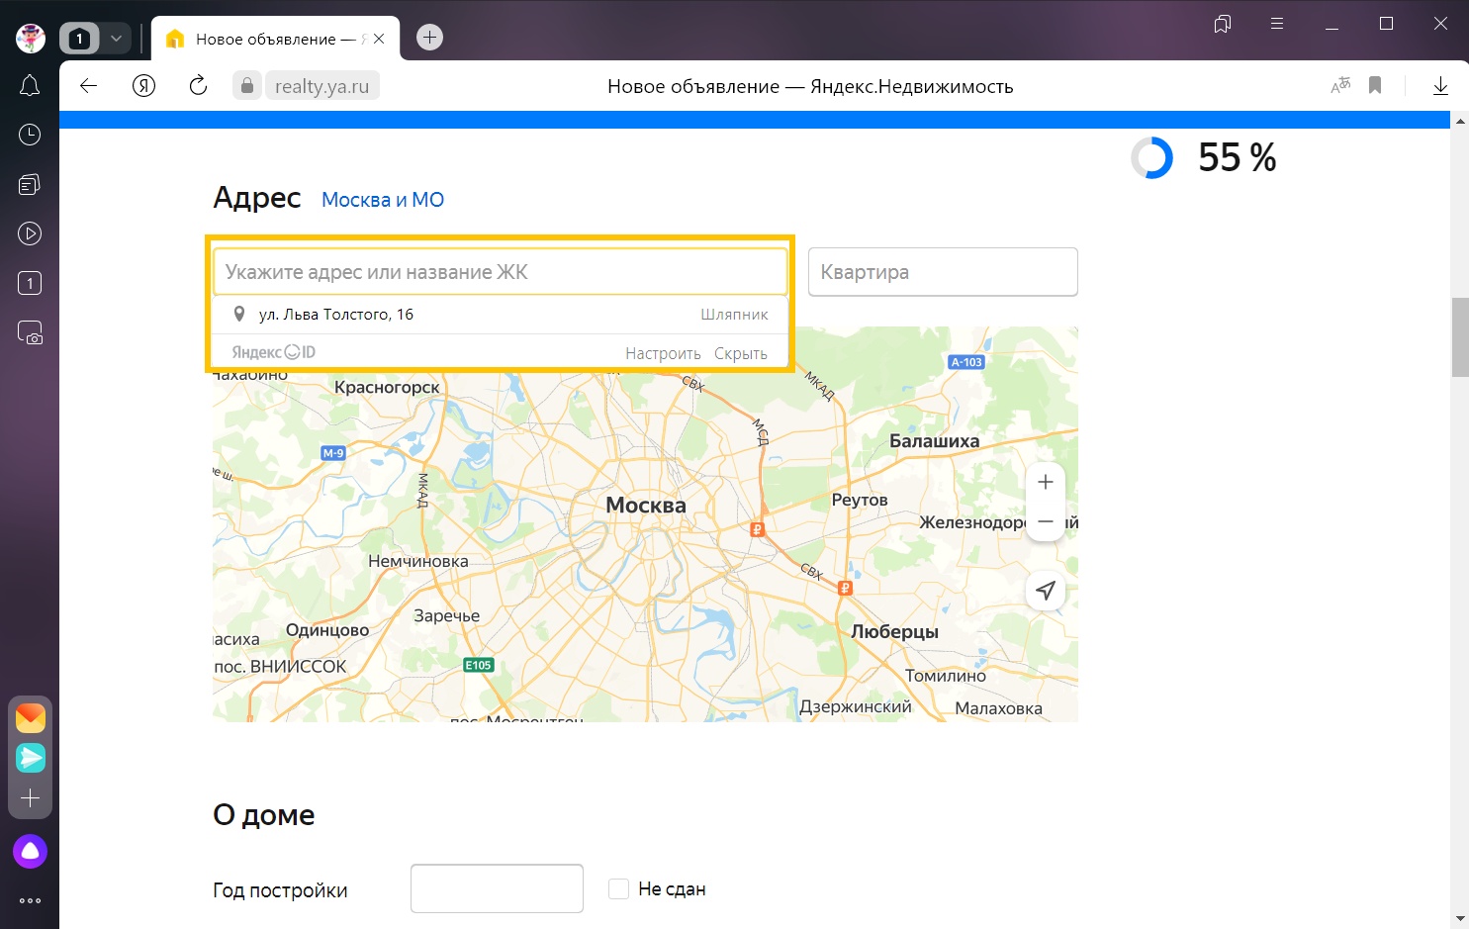This screenshot has height=929, width=1469.
Task: Click Москва label on the map
Action: [x=646, y=505]
